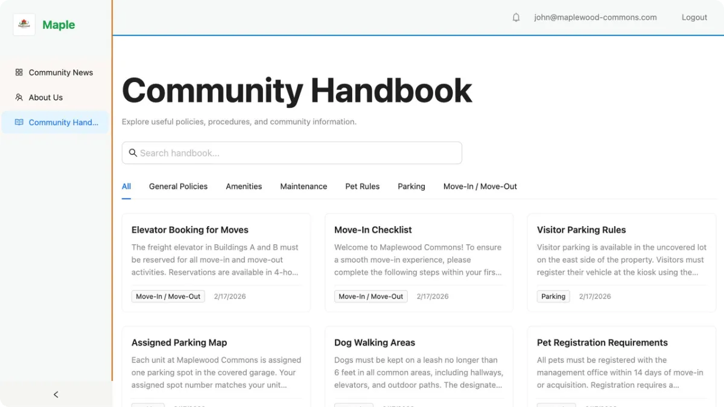Click the Parking tag on Visitor Parking Rules
The height and width of the screenshot is (407, 724).
(x=553, y=296)
